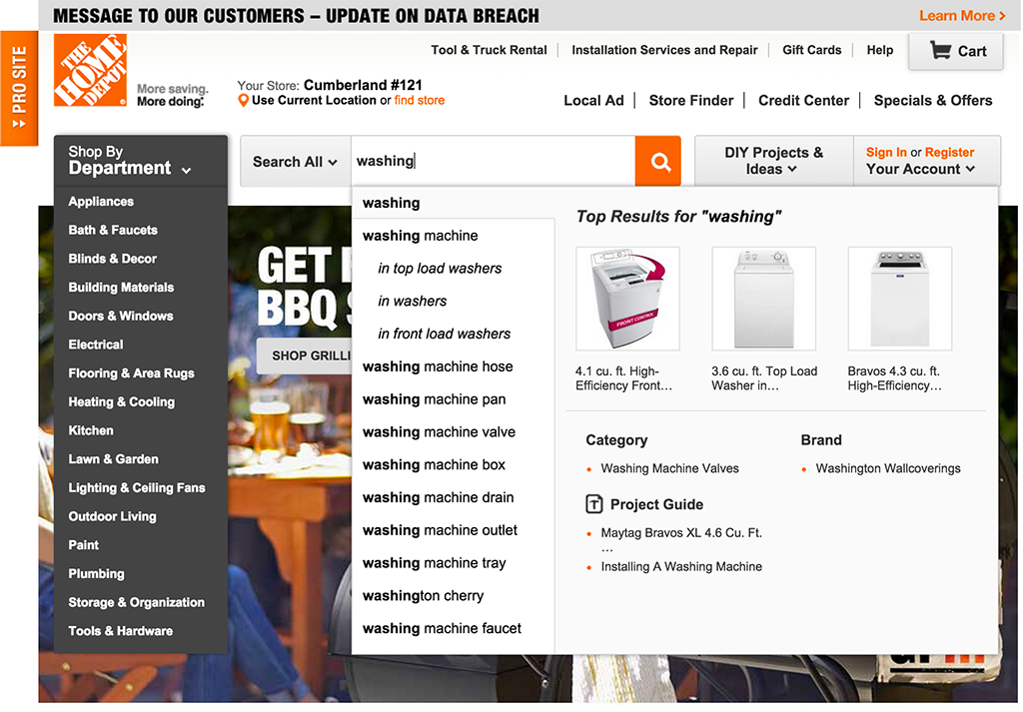Click the Home Depot logo
This screenshot has width=1023, height=712.
90,70
